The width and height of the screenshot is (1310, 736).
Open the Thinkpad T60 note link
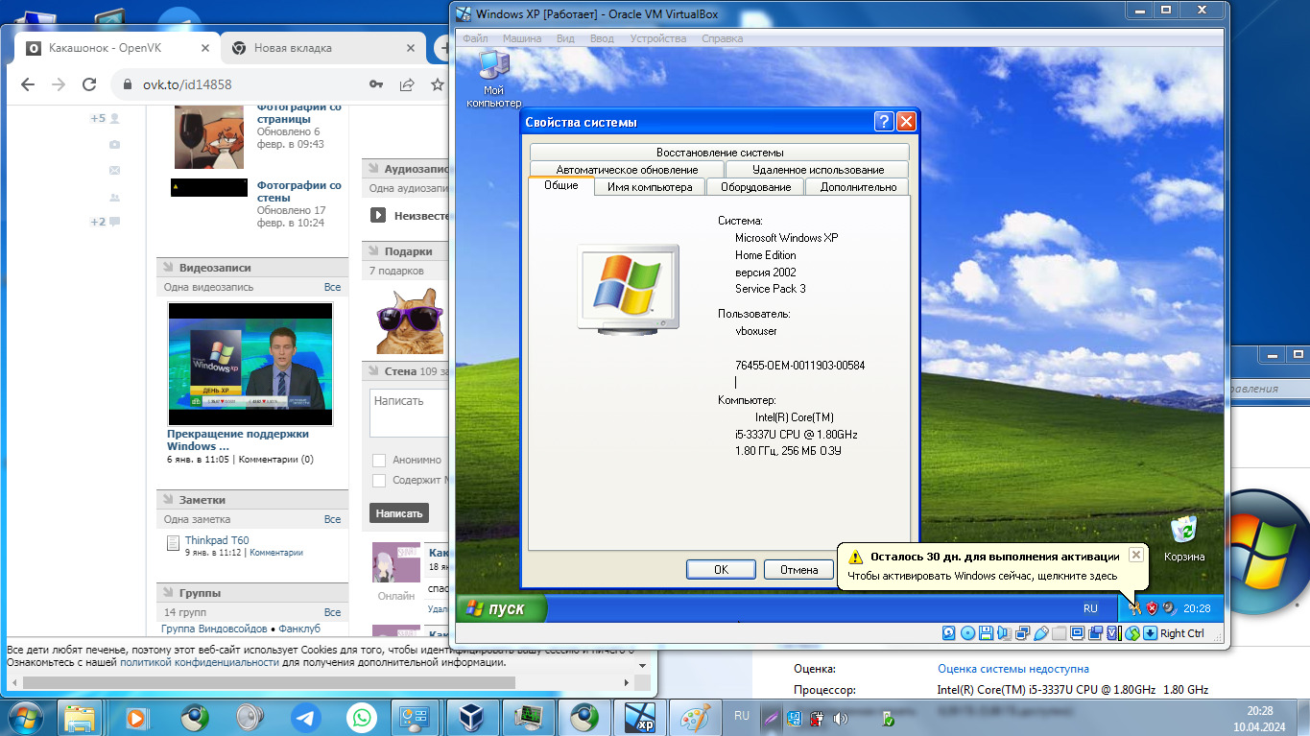coord(217,540)
